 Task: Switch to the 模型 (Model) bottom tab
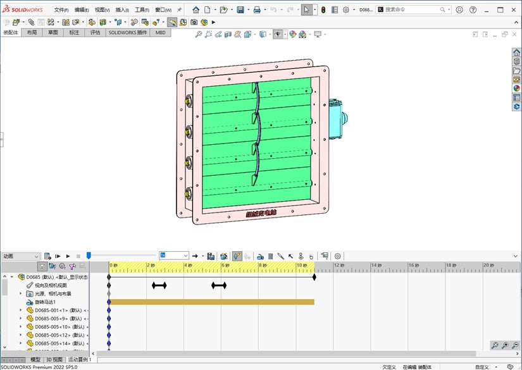point(35,360)
